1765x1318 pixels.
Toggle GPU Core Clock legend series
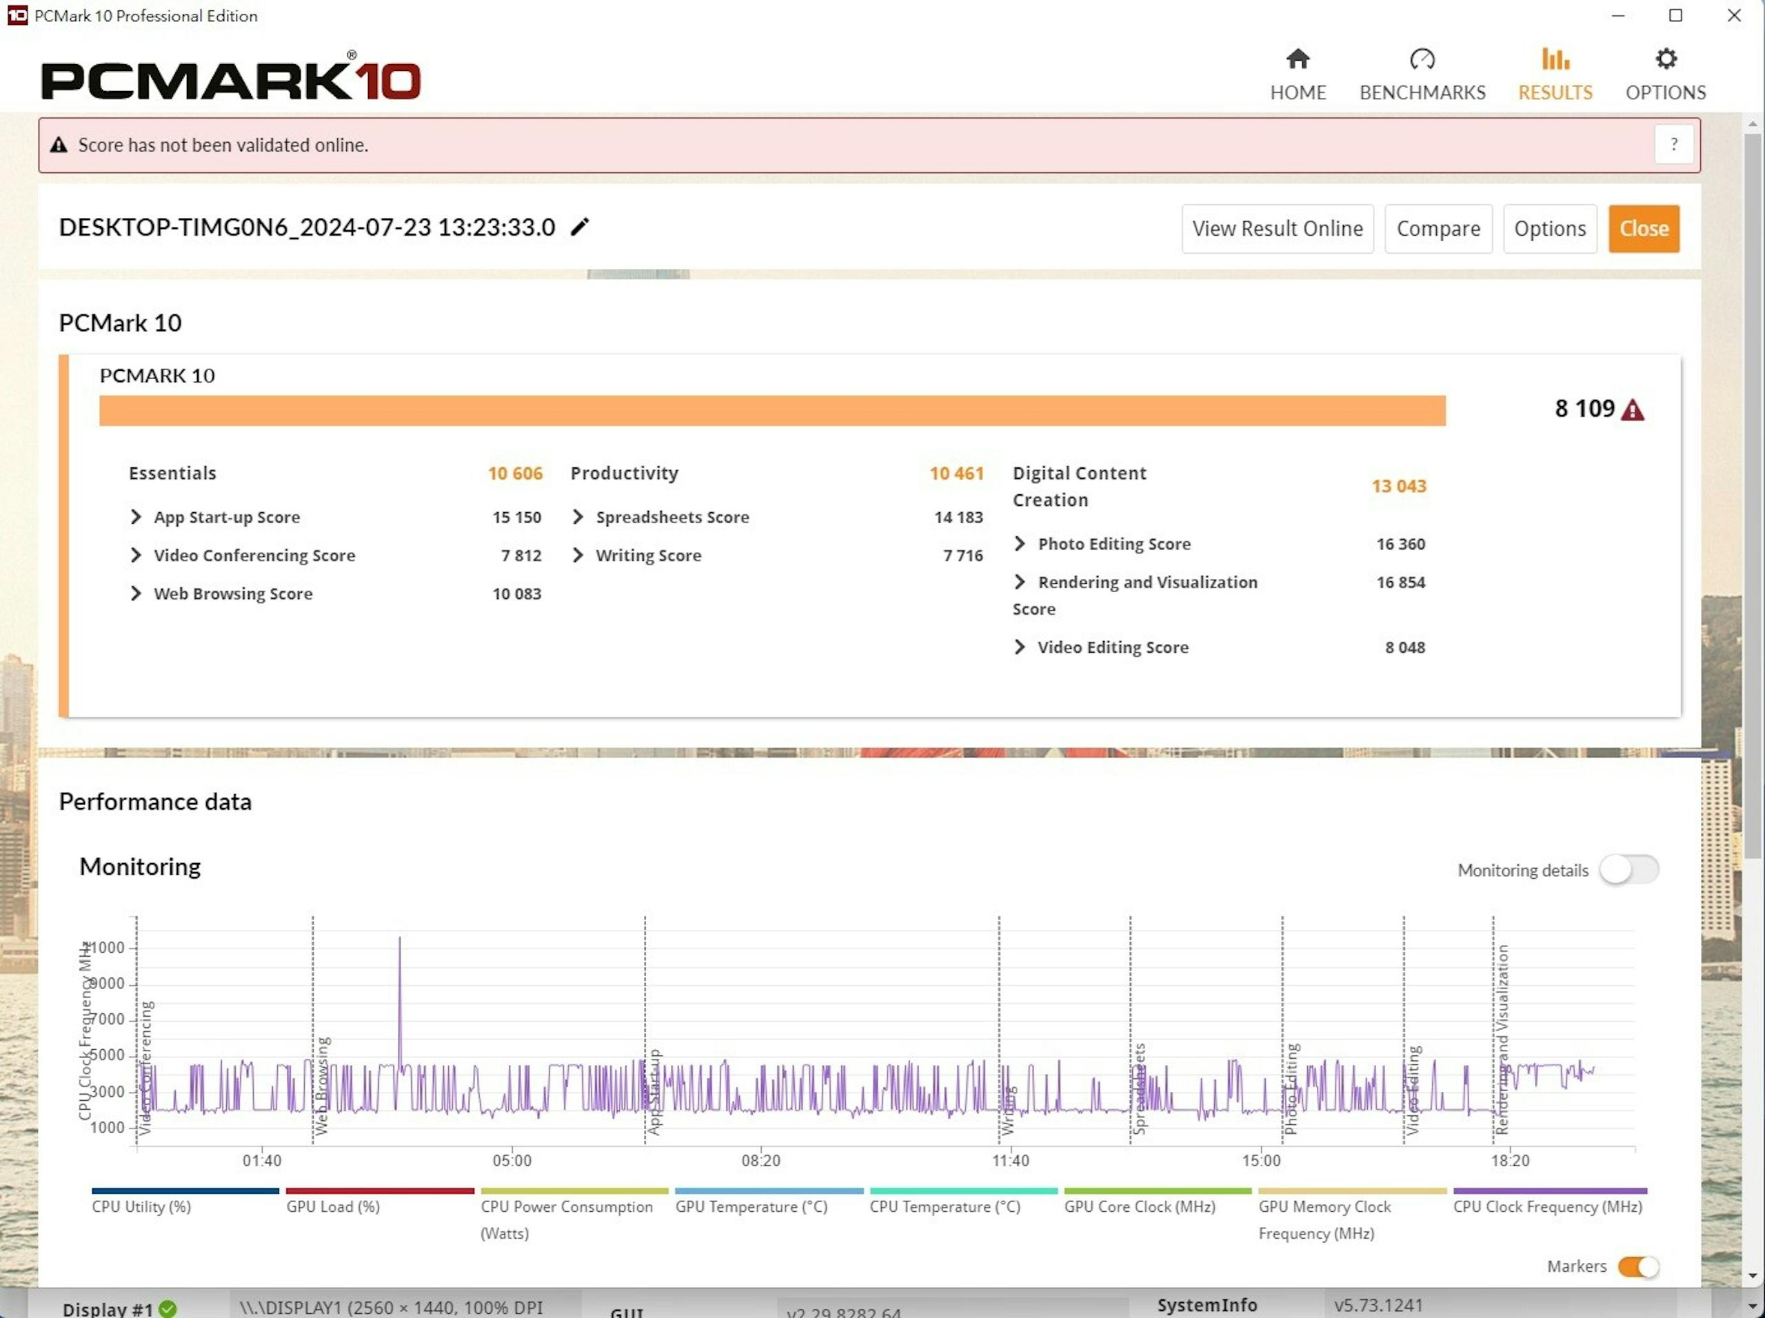pyautogui.click(x=1158, y=1202)
